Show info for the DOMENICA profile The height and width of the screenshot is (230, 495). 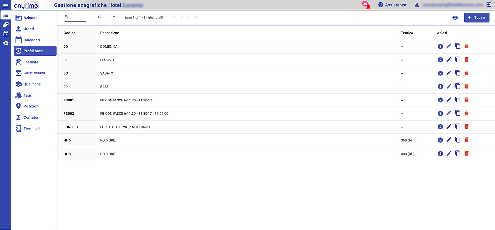click(440, 46)
